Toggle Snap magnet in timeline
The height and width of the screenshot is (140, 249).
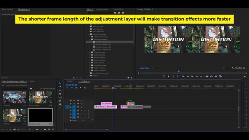[x=72, y=88]
